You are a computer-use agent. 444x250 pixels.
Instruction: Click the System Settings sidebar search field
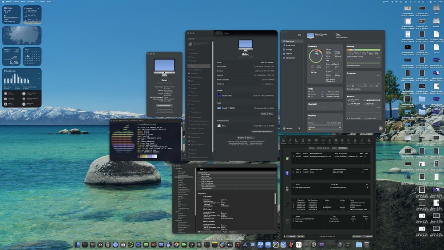tap(199, 39)
